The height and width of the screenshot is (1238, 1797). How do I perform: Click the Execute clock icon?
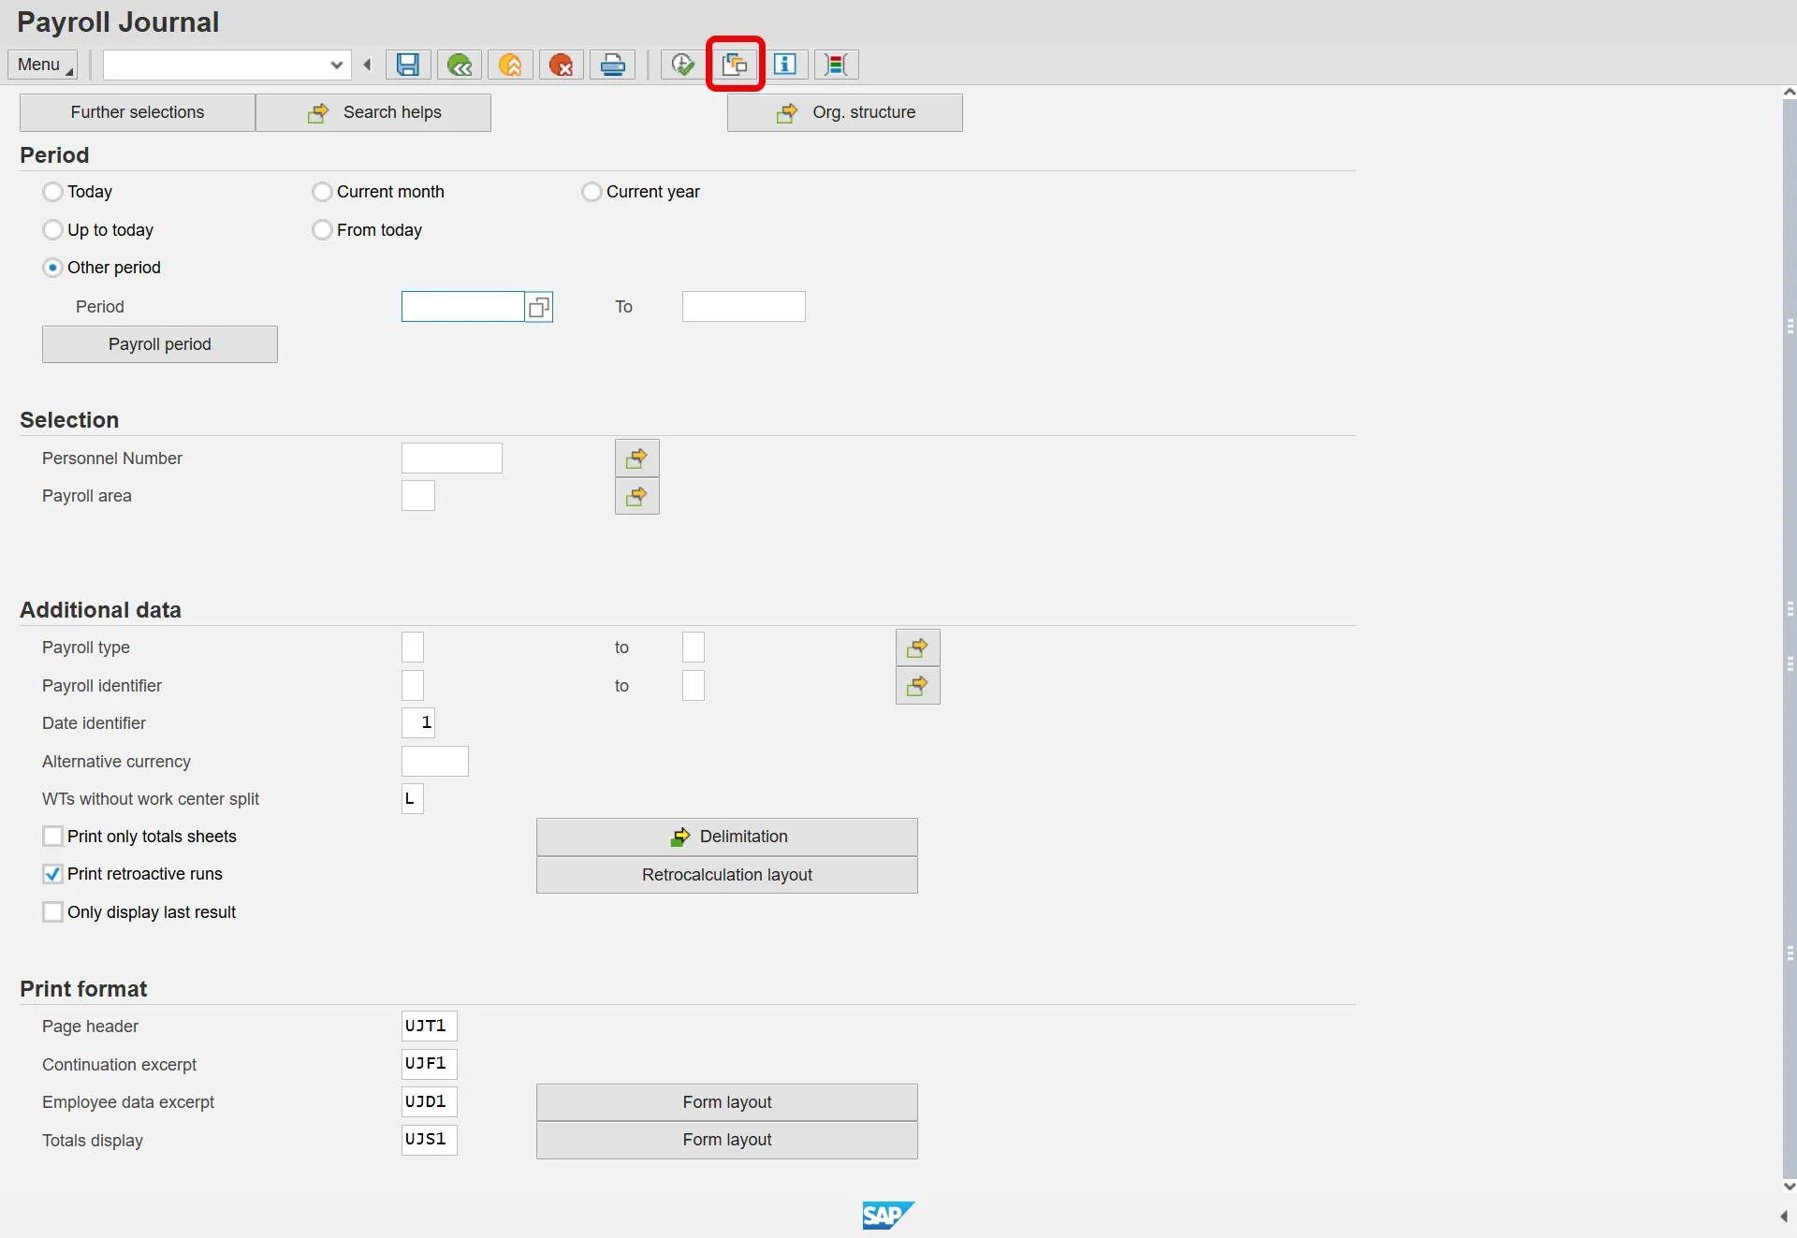683,65
